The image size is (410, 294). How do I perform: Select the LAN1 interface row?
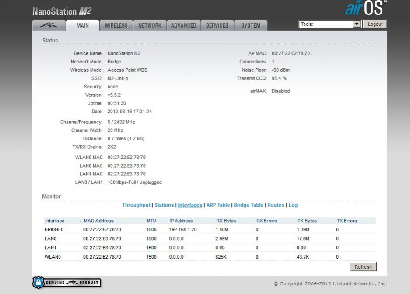click(x=210, y=248)
